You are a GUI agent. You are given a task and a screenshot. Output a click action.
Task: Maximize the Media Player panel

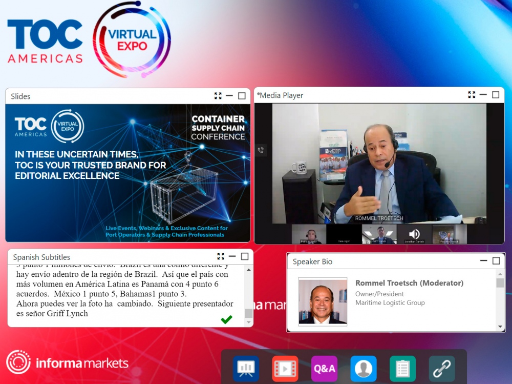[496, 95]
